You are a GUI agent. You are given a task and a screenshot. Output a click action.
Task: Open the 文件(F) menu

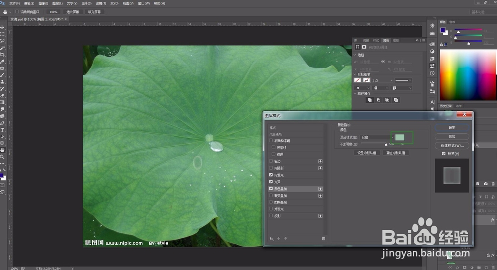click(x=14, y=4)
